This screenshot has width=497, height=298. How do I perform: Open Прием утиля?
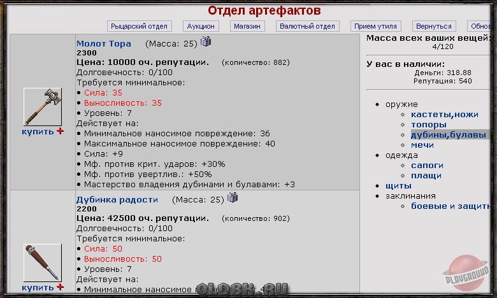point(376,26)
